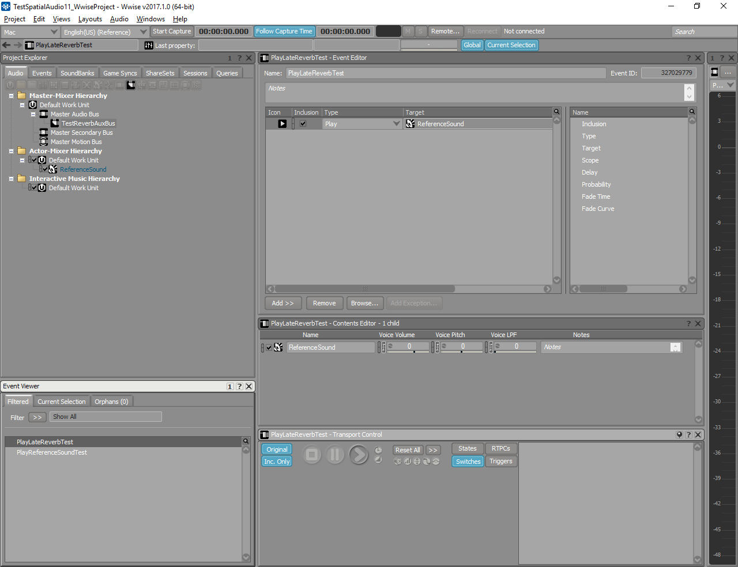Viewport: 738px width, 567px height.
Task: Go back with the left arrow icon
Action: point(6,45)
